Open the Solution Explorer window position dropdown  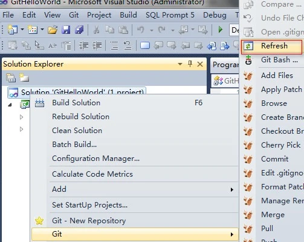[x=180, y=64]
